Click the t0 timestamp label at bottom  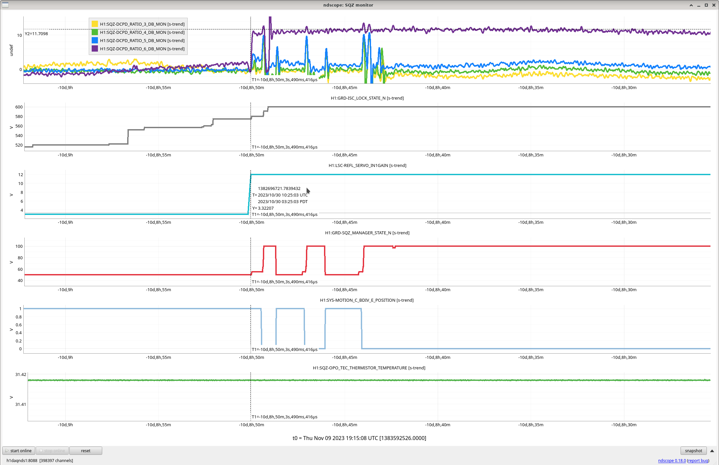click(359, 438)
